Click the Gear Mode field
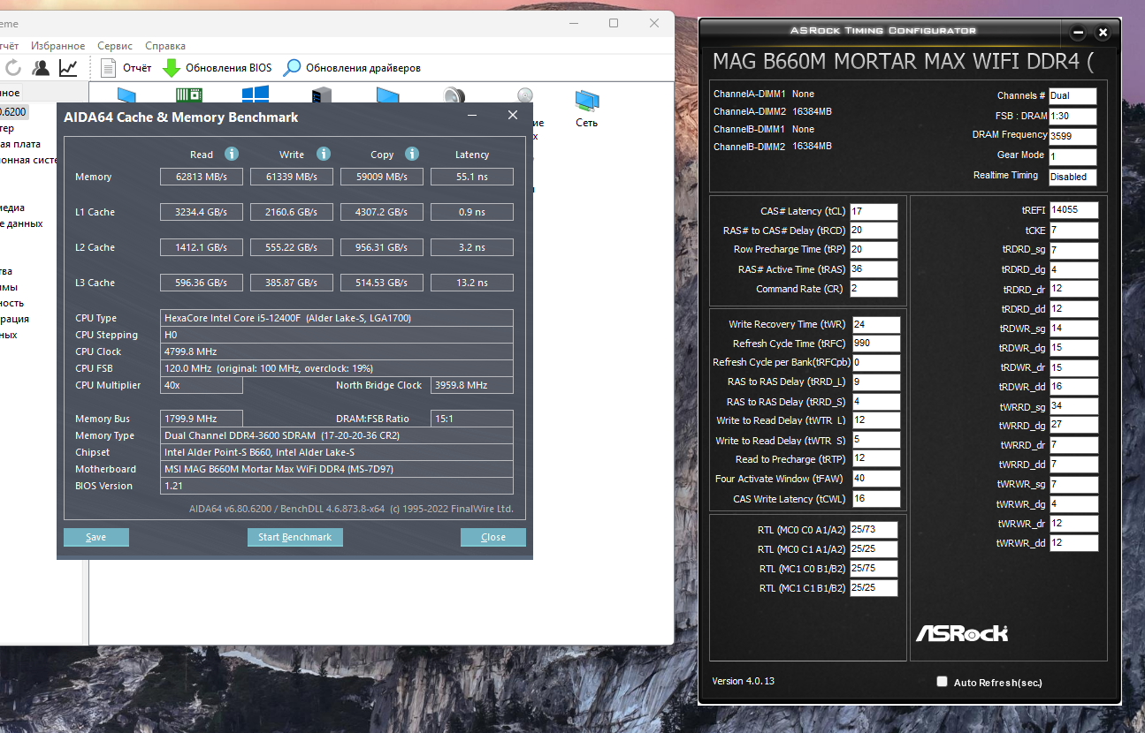The height and width of the screenshot is (733, 1145). 1072,157
